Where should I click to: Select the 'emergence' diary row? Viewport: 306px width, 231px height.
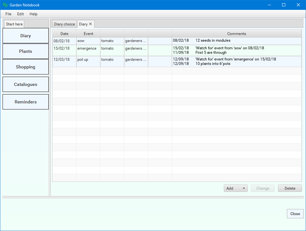[87, 49]
